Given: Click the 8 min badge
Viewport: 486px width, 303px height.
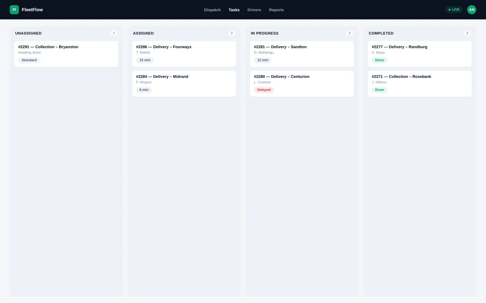Looking at the screenshot, I should (x=144, y=90).
